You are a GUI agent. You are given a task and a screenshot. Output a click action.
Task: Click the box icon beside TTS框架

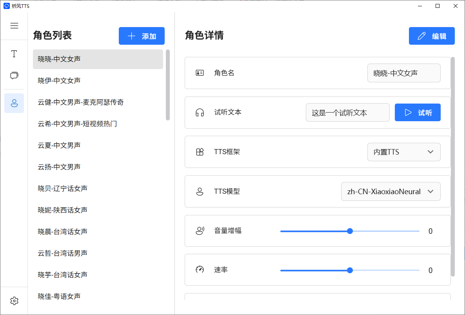click(x=200, y=152)
